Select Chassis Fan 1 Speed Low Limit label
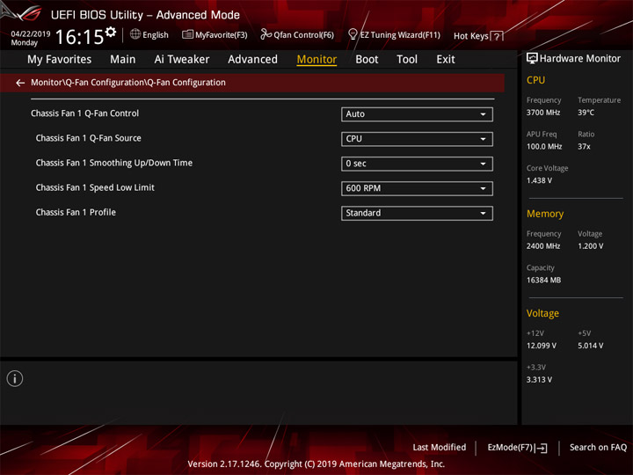Viewport: 633px width, 475px height. (95, 187)
